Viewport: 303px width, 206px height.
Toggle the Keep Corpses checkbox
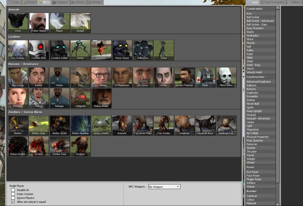tap(13, 194)
